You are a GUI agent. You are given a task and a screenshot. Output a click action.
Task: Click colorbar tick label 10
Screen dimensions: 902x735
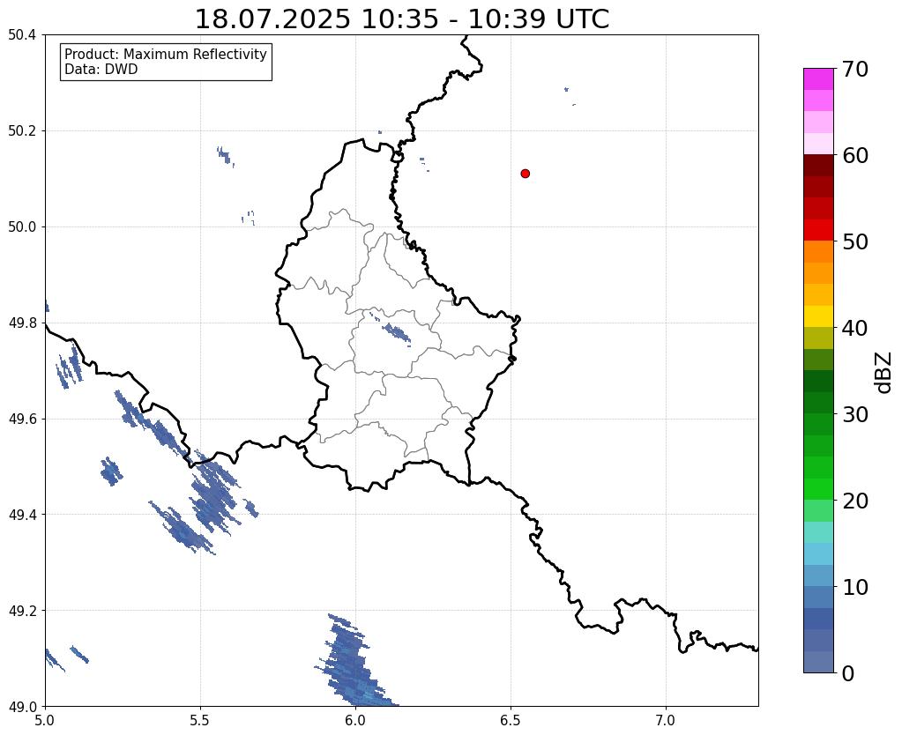click(x=855, y=587)
